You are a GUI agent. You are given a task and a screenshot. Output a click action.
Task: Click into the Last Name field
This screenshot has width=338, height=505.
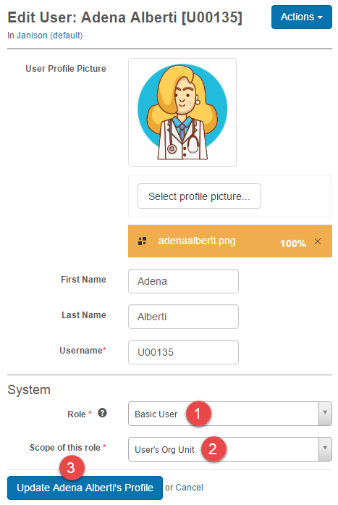(x=183, y=317)
